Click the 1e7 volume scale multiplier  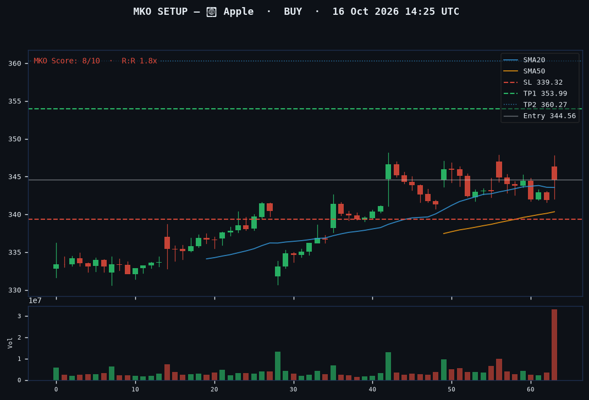(35, 301)
